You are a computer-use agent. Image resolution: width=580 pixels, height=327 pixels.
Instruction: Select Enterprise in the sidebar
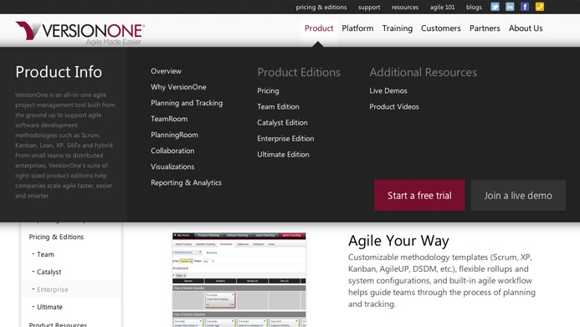coord(53,289)
